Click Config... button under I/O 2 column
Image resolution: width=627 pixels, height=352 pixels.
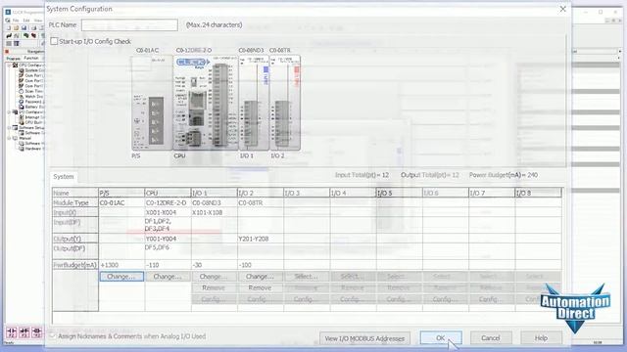(260, 299)
